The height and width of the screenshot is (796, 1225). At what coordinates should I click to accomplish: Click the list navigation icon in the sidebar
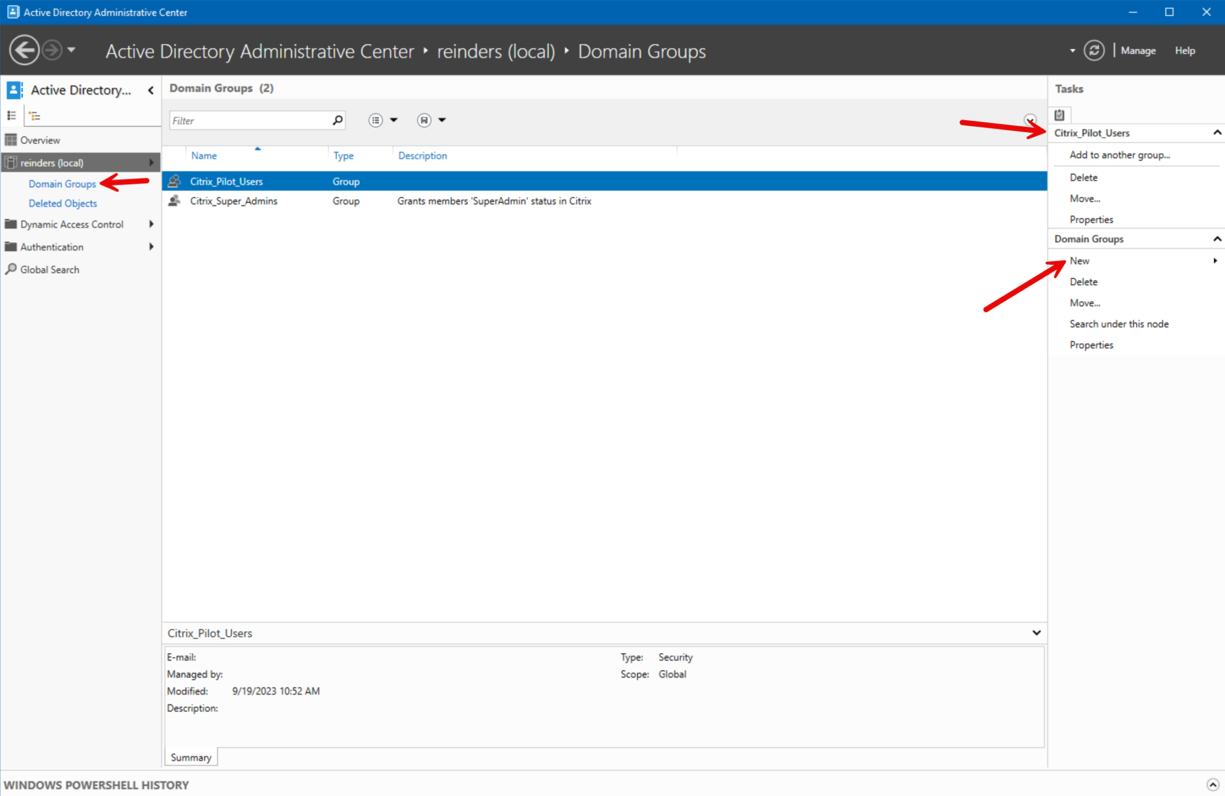(11, 115)
